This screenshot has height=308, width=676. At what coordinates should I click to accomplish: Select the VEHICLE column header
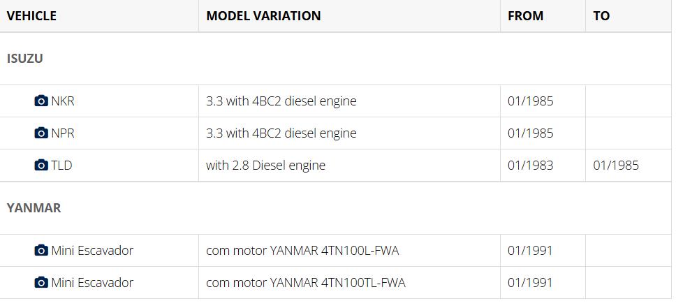[31, 15]
